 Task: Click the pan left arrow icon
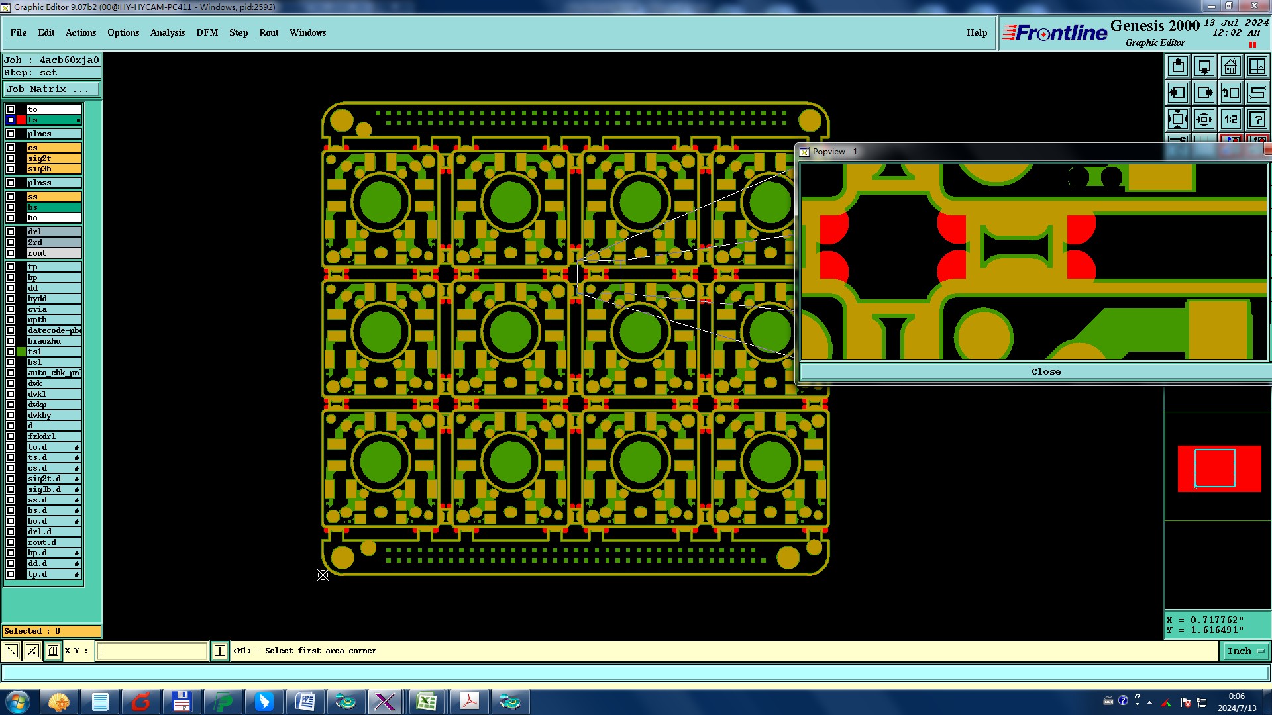(1178, 93)
